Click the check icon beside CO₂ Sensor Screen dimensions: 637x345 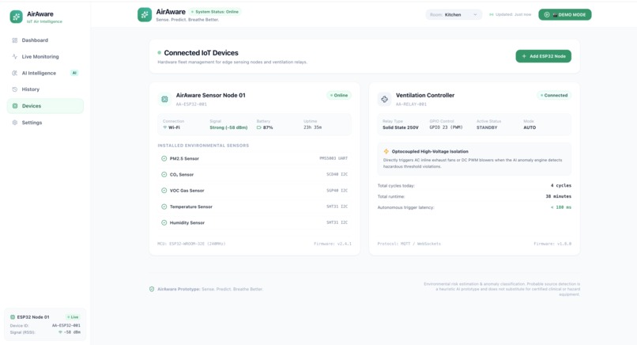pyautogui.click(x=164, y=175)
